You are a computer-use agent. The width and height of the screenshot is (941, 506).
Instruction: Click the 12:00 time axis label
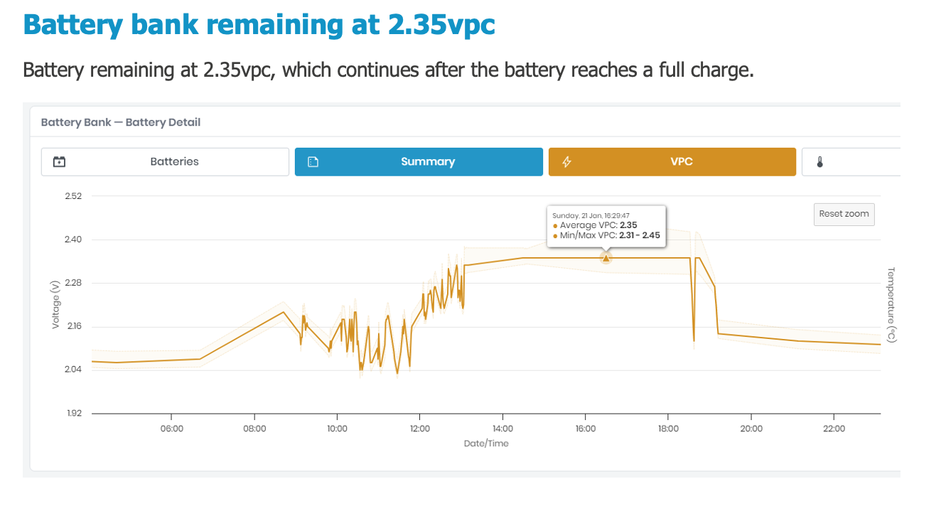(x=420, y=429)
